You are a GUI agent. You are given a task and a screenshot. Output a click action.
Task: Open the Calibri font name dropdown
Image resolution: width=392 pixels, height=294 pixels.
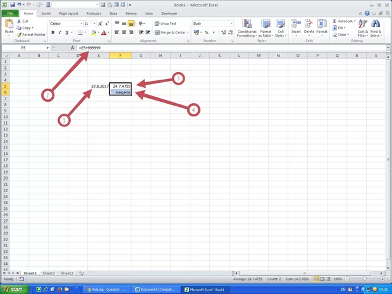pos(82,23)
